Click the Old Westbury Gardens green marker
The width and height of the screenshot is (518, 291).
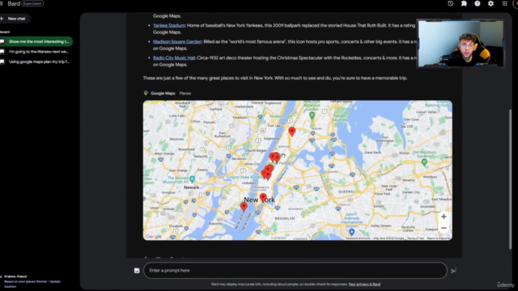click(424, 162)
